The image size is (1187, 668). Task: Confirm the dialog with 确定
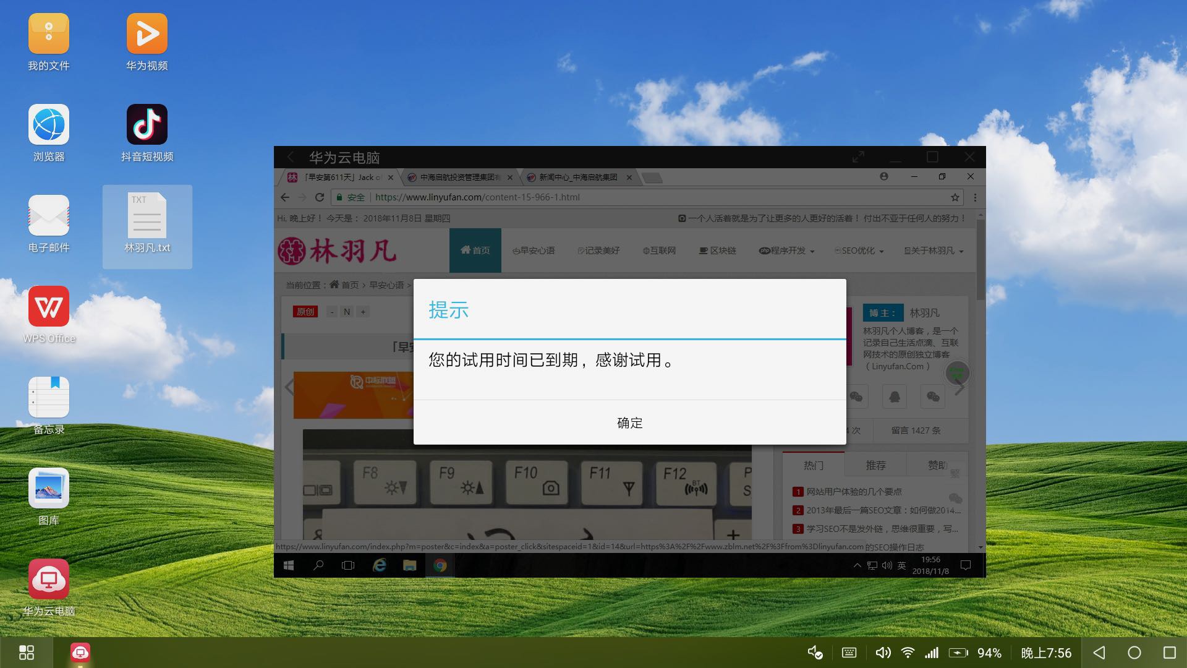pyautogui.click(x=629, y=422)
